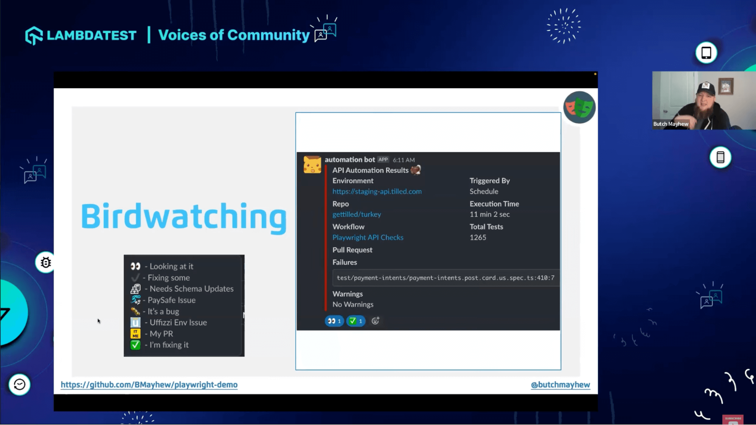756x425 pixels.
Task: Click the clock icon at bottom left
Action: pos(19,385)
